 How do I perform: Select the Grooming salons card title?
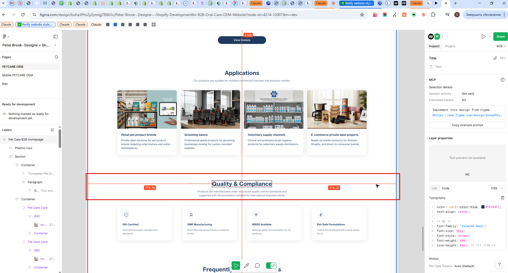tap(196, 135)
